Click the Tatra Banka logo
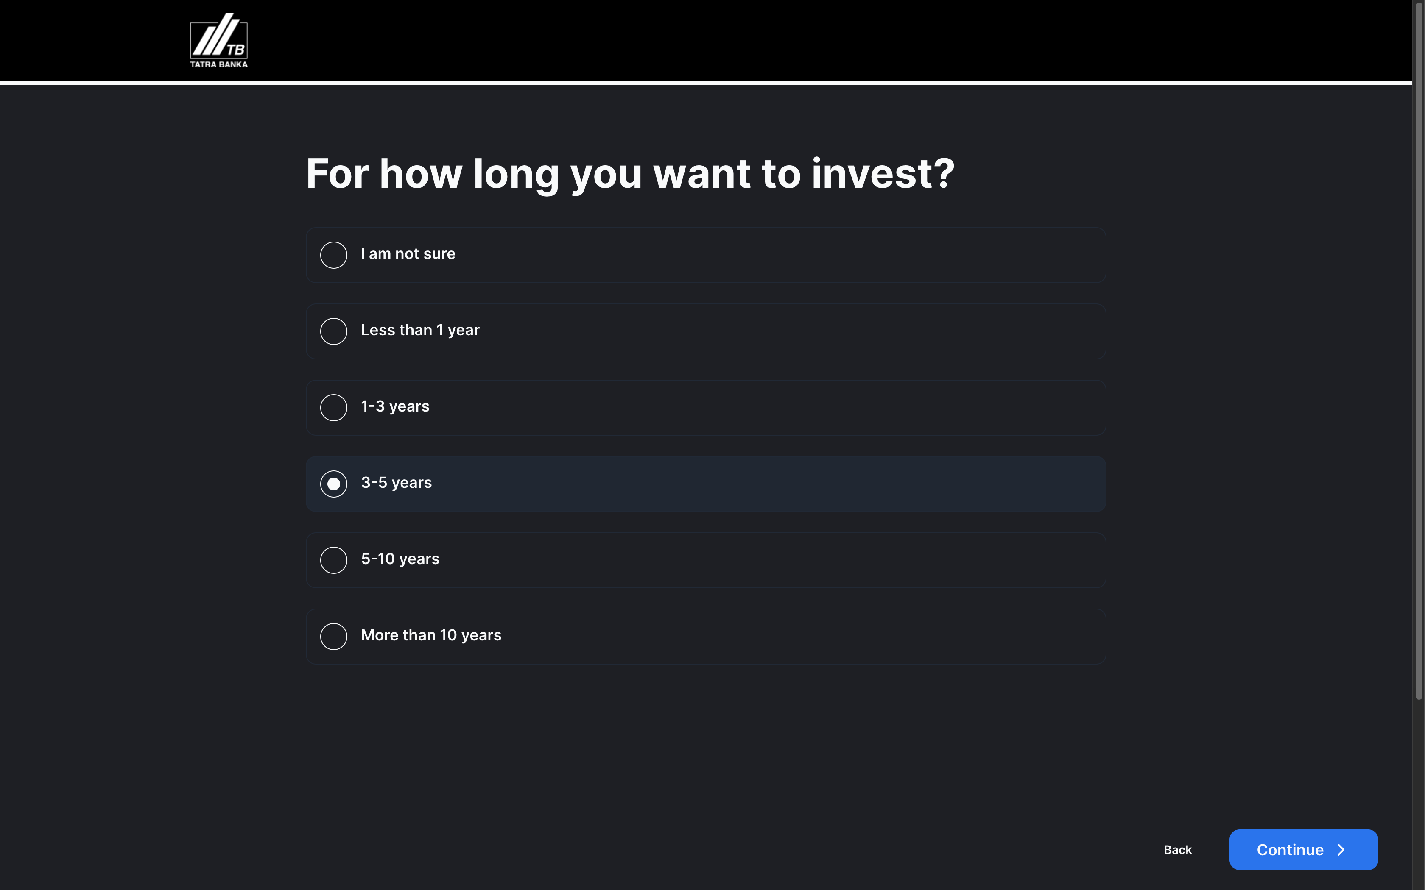This screenshot has height=890, width=1425. pos(218,40)
